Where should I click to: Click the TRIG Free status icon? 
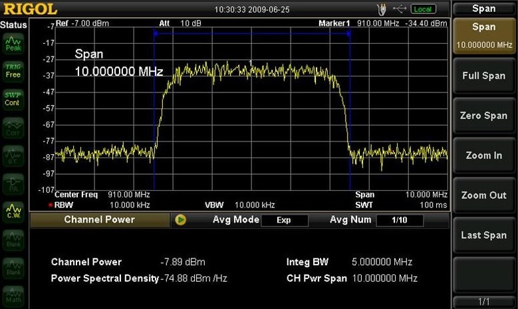coord(13,70)
